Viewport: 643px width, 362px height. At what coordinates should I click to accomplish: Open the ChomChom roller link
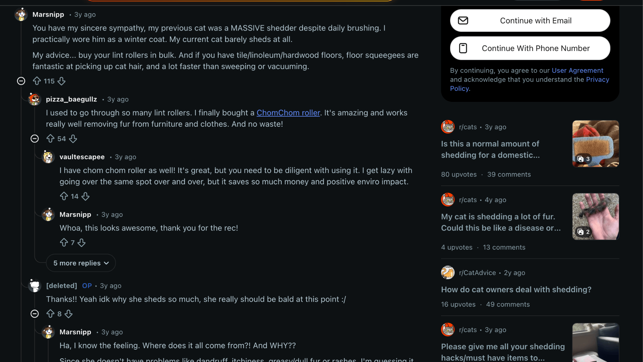pyautogui.click(x=288, y=113)
